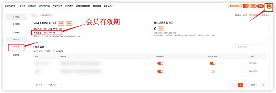The width and height of the screenshot is (276, 93).
Task: Click the 昵称 column header
Action: 37,57
